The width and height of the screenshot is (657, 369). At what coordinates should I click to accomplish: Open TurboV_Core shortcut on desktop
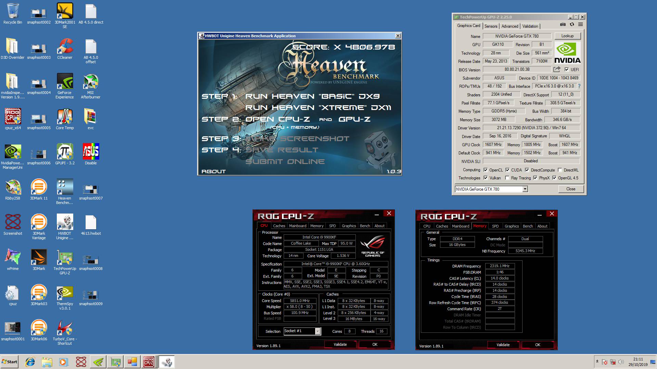point(65,332)
